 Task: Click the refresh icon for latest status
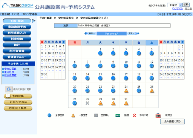click(x=9, y=89)
